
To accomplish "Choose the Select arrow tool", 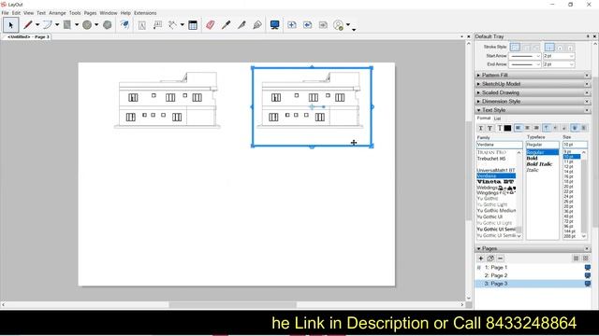I will pyautogui.click(x=10, y=25).
